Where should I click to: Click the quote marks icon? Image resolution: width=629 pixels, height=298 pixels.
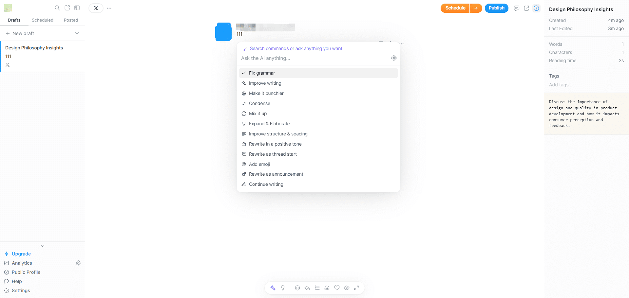(x=327, y=288)
